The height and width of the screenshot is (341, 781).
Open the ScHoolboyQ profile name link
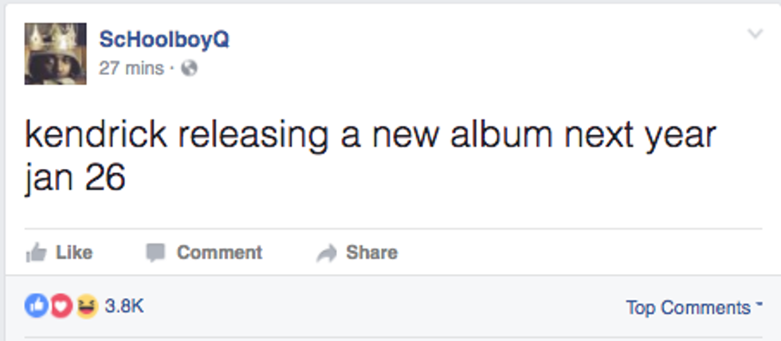(164, 40)
